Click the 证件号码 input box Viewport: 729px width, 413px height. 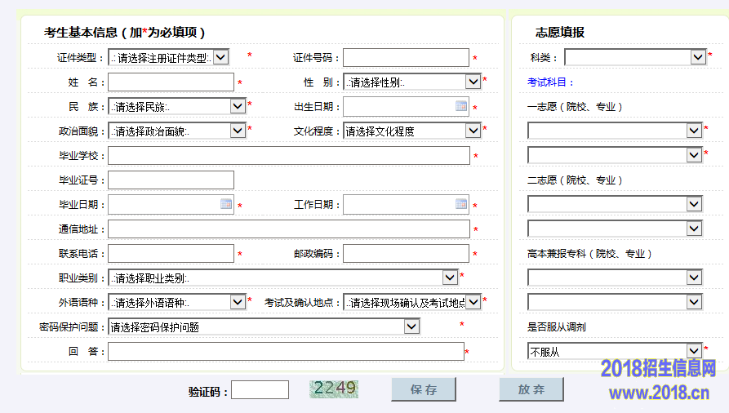click(406, 57)
